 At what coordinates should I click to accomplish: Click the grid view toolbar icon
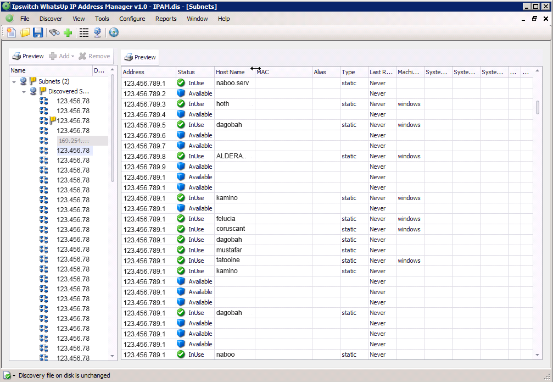point(84,32)
